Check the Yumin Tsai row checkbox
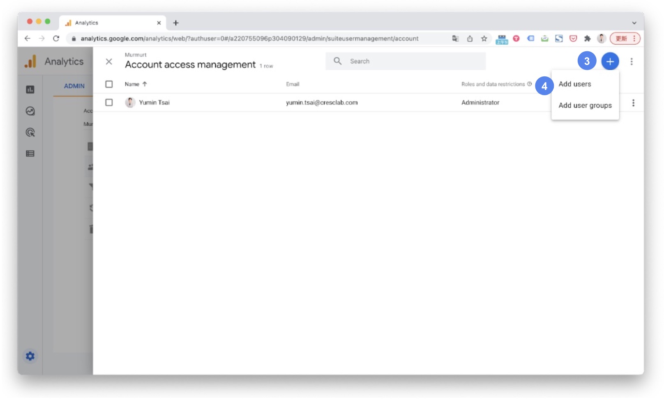The image size is (664, 400). coord(109,102)
